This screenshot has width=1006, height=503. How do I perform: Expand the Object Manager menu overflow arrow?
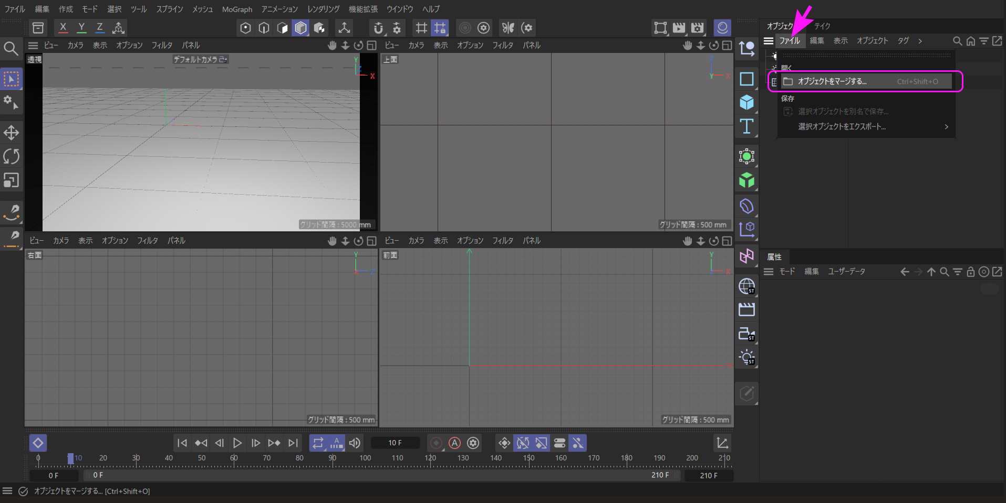[920, 41]
